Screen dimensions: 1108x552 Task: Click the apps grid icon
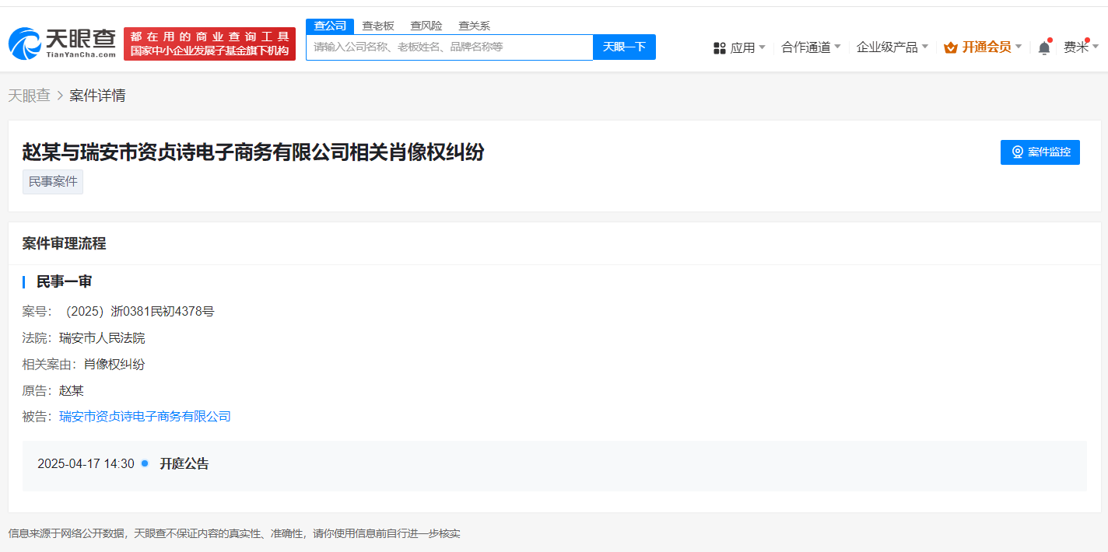pos(720,48)
